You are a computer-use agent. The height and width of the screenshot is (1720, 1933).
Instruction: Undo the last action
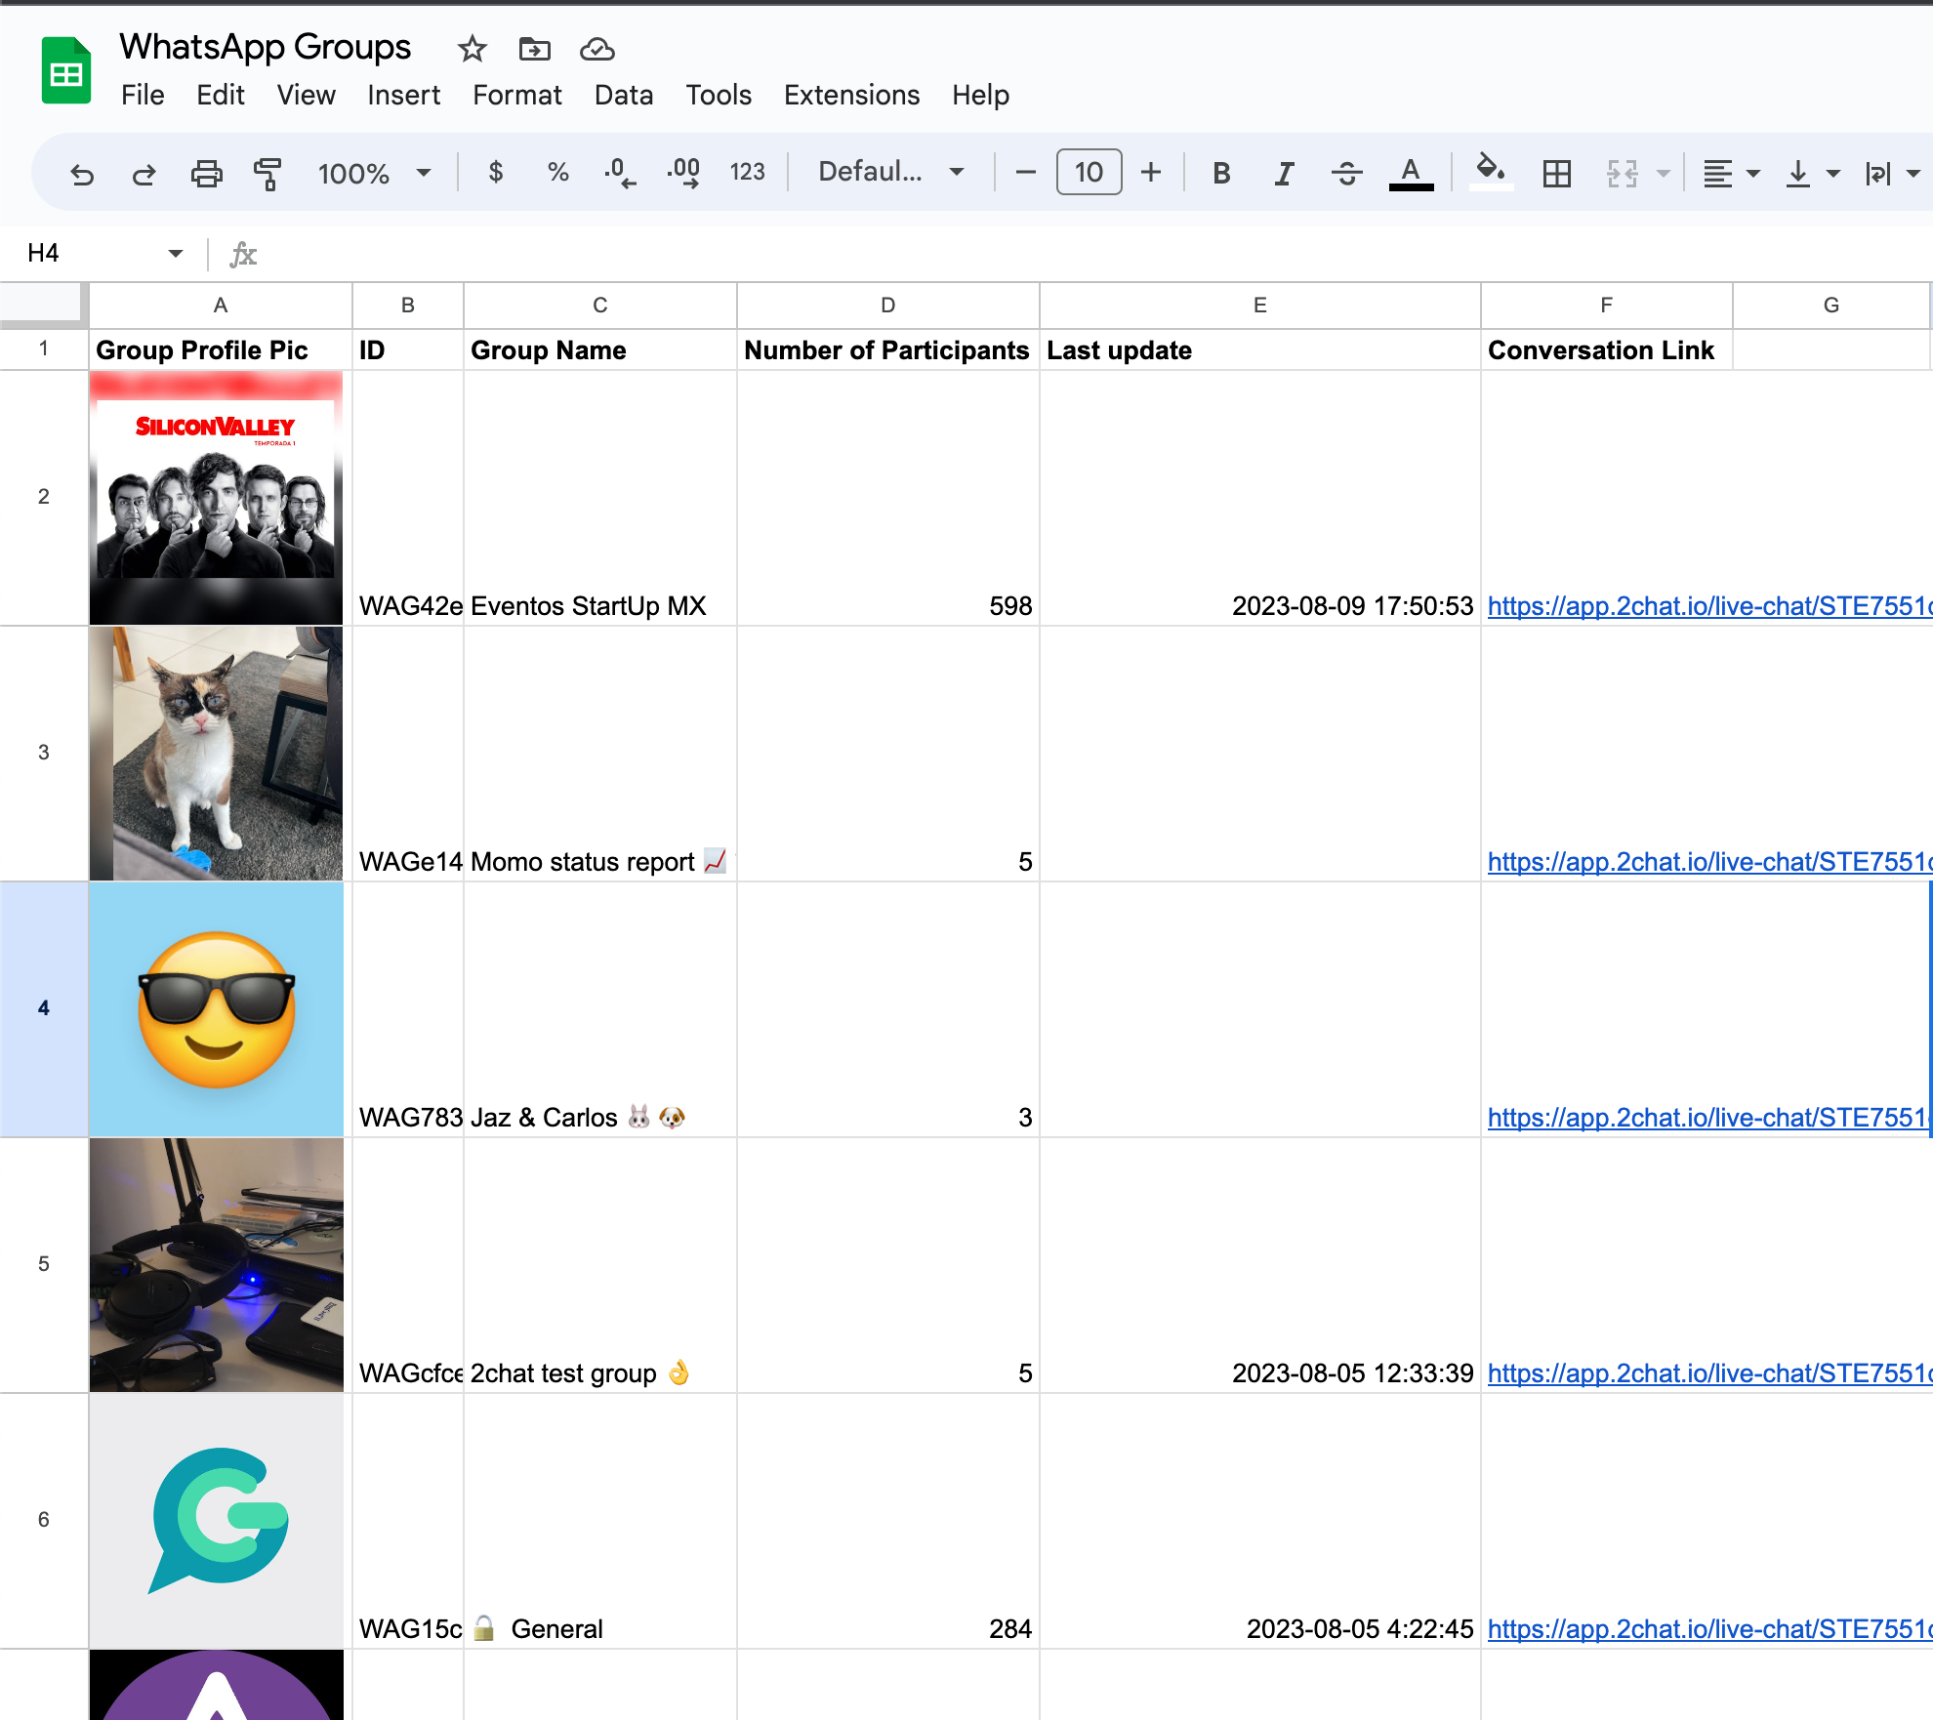coord(82,174)
